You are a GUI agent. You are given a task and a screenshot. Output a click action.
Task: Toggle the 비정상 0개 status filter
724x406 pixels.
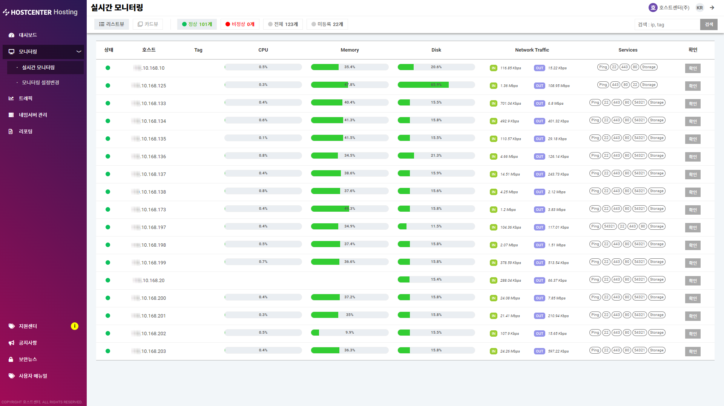point(240,24)
